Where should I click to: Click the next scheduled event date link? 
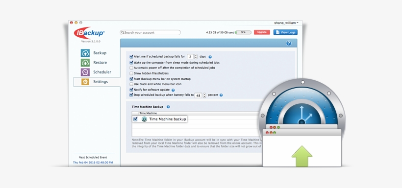93,163
